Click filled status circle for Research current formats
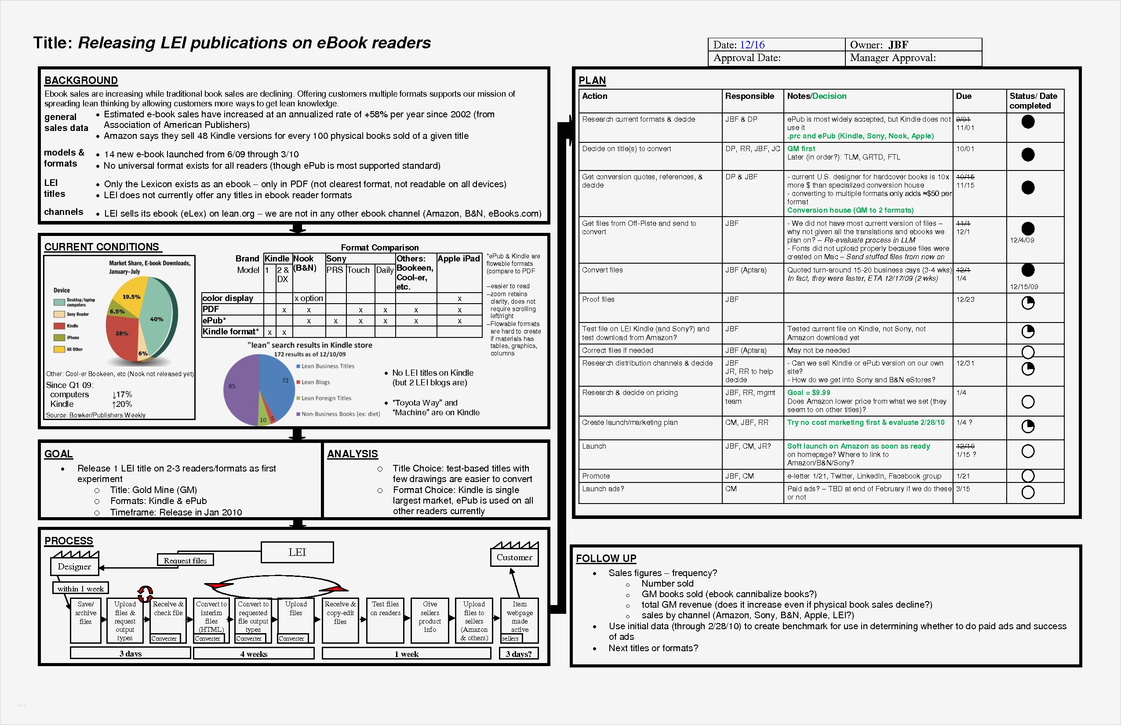The height and width of the screenshot is (725, 1121). pyautogui.click(x=1028, y=122)
